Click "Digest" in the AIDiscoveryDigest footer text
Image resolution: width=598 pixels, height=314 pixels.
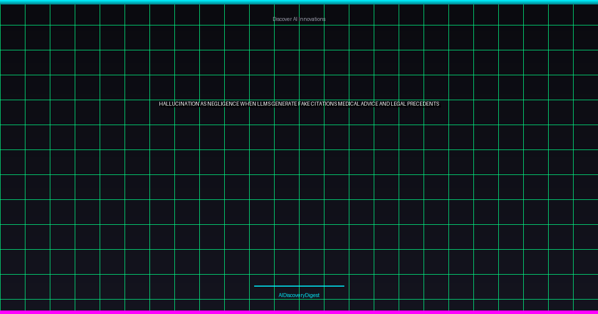(x=312, y=295)
